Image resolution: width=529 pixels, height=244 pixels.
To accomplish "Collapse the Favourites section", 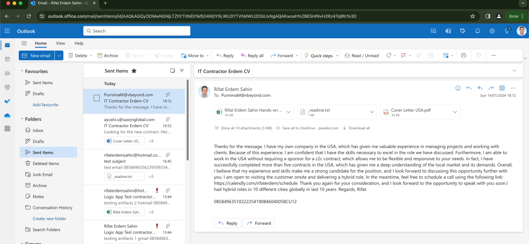I will point(22,71).
